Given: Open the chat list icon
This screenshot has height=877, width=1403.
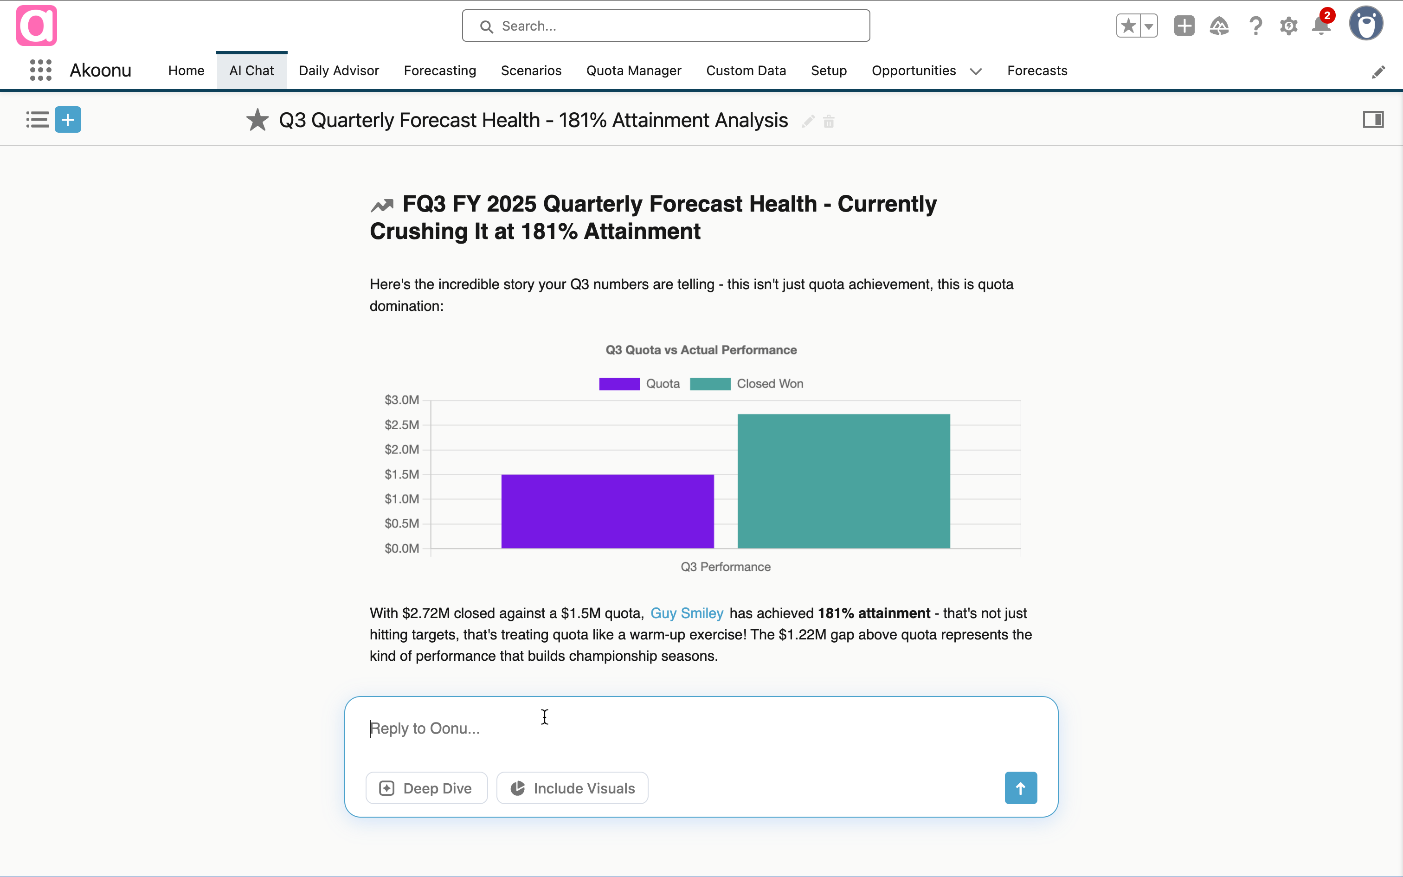Looking at the screenshot, I should (37, 120).
